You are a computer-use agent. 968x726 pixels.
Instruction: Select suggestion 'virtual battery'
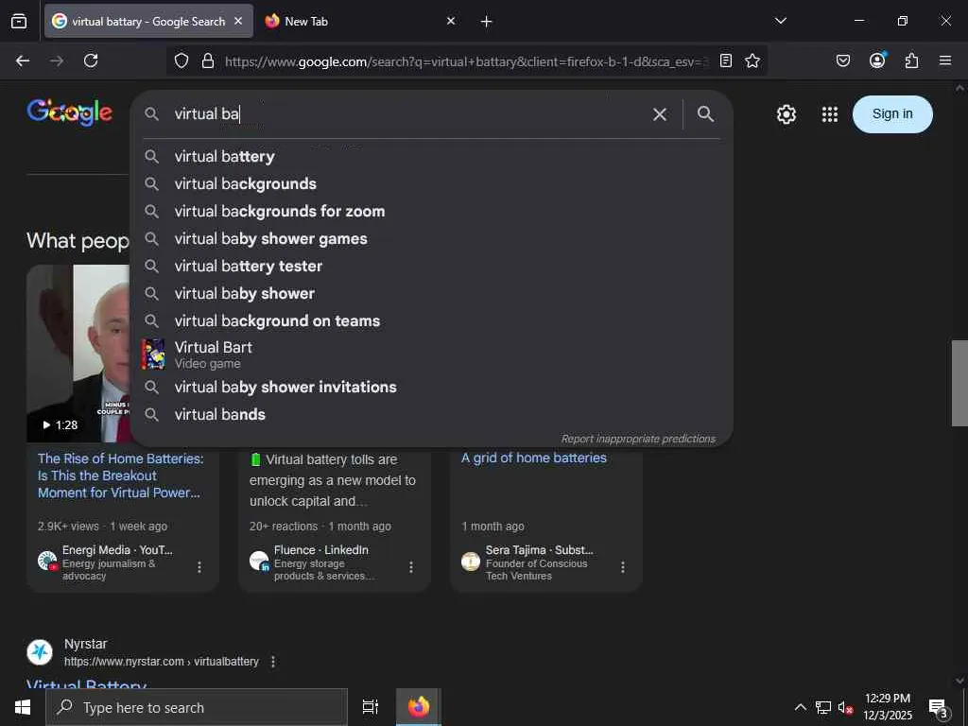pos(431,157)
